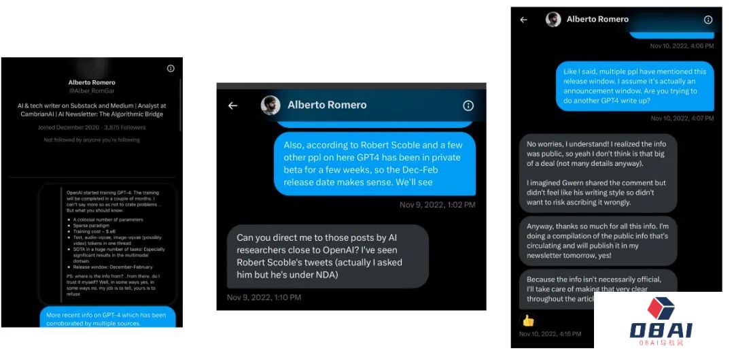This screenshot has width=734, height=353.
Task: Select the 'No worries, I understand!' message
Action: click(x=598, y=173)
